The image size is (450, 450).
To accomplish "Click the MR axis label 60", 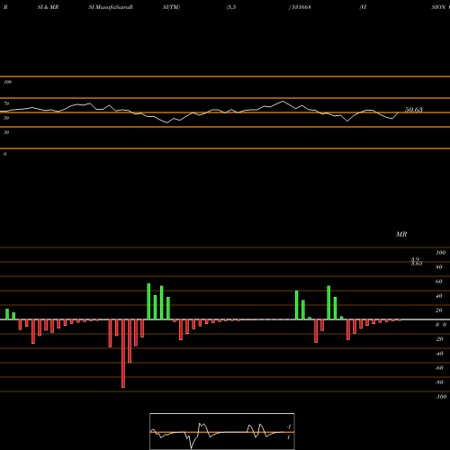I will point(439,282).
